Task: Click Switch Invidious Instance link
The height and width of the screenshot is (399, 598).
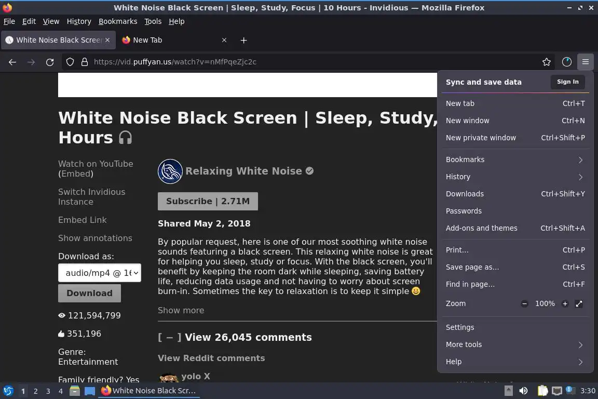Action: (x=91, y=197)
